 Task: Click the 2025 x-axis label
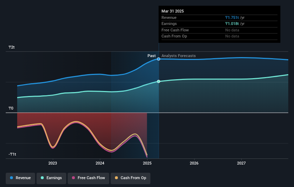point(147,163)
